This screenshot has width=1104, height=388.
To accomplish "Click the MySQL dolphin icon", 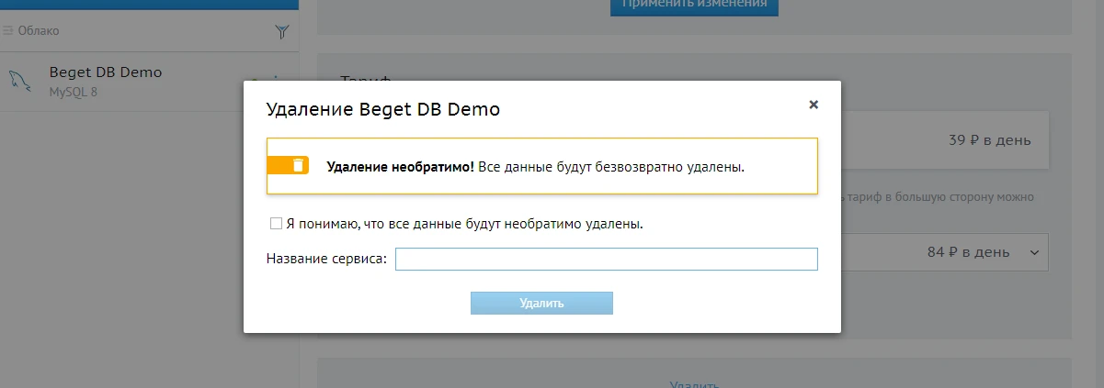I will tap(20, 82).
